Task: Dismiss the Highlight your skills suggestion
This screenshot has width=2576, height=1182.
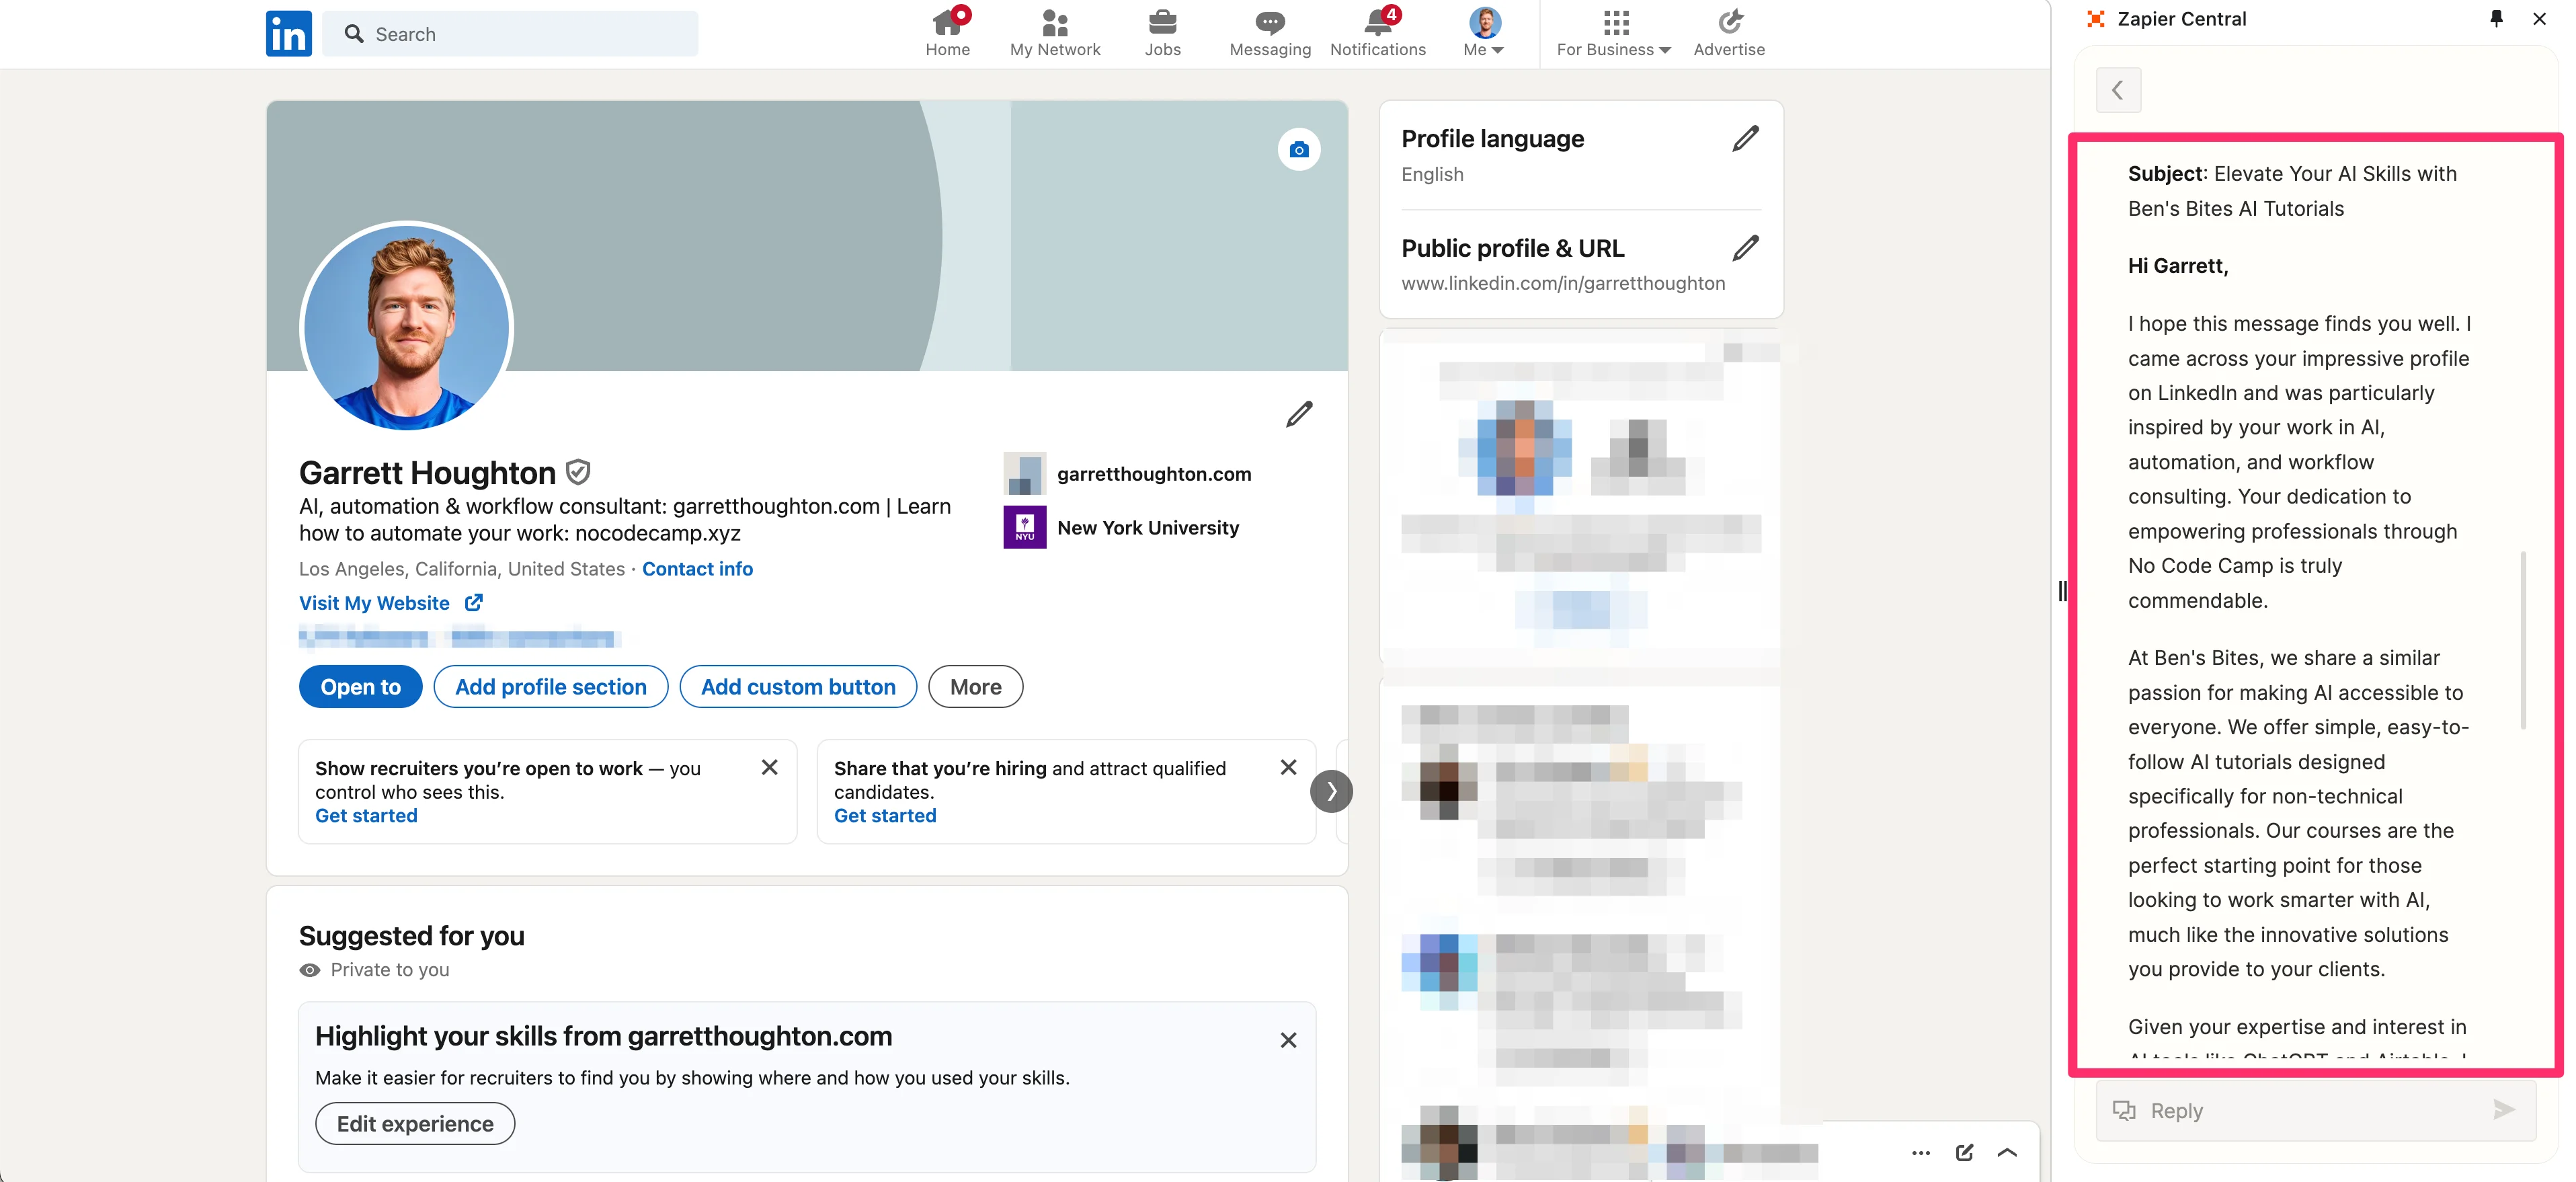Action: pos(1288,1040)
